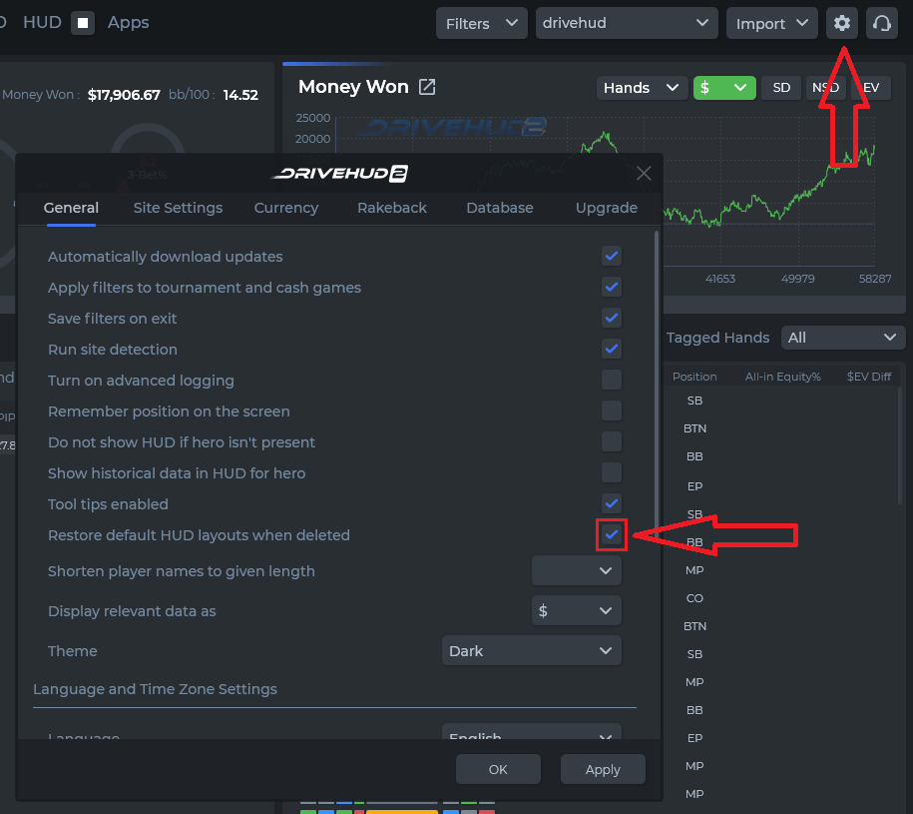Screen dimensions: 913x814
Task: Toggle Automatically download updates checkbox
Action: coord(612,256)
